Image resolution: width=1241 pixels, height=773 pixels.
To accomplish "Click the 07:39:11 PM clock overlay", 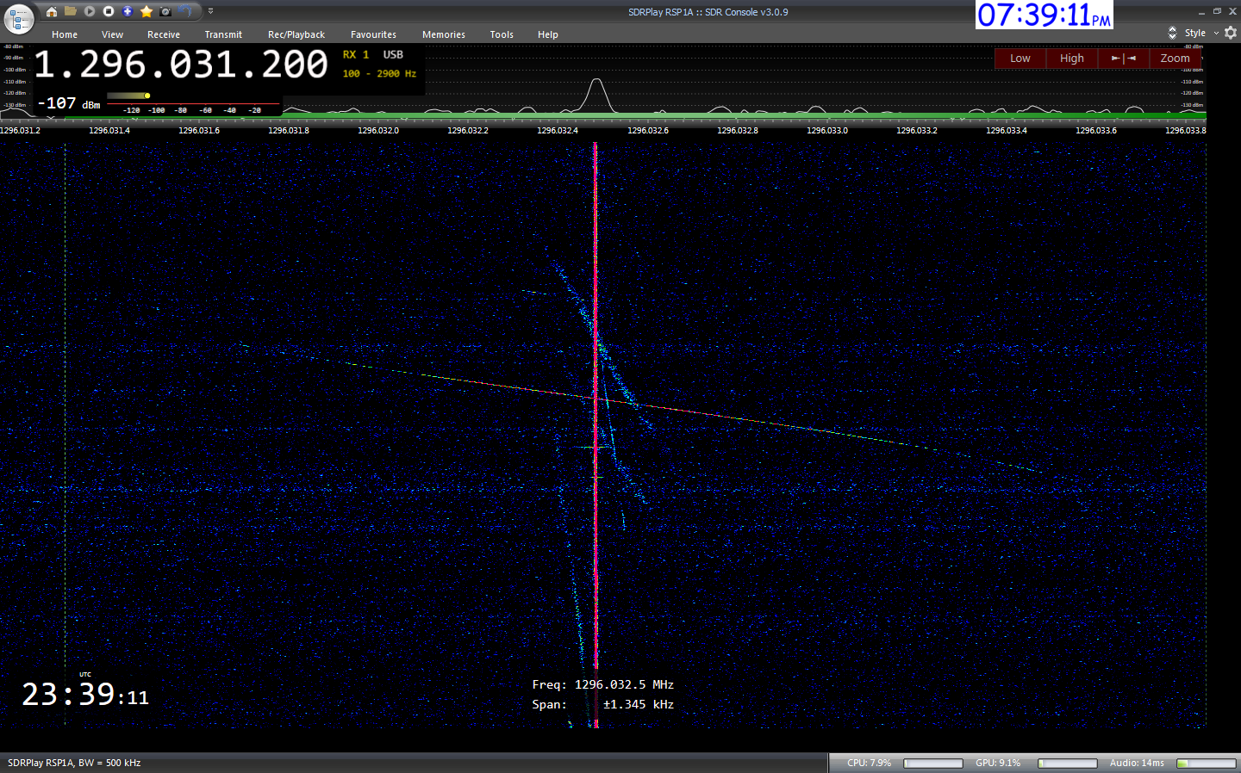I will pos(1045,15).
